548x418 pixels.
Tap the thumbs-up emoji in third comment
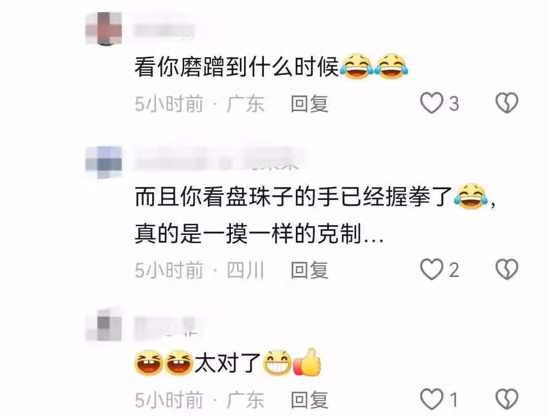(x=307, y=362)
